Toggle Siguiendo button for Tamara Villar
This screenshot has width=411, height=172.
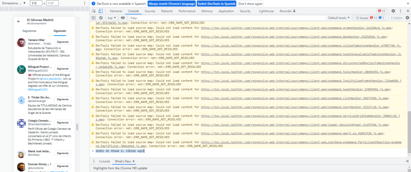click(x=63, y=41)
